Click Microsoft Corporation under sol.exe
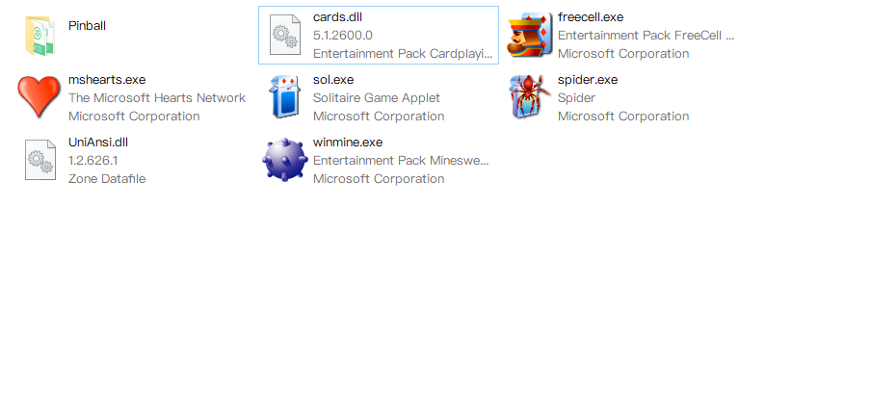Screen dimensions: 871x416 [x=379, y=117]
